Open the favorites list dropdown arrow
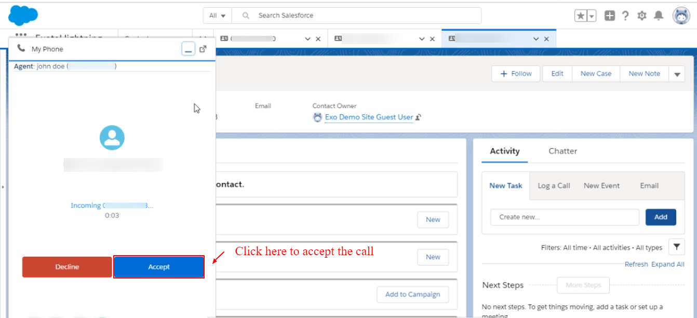The image size is (697, 318). [592, 16]
